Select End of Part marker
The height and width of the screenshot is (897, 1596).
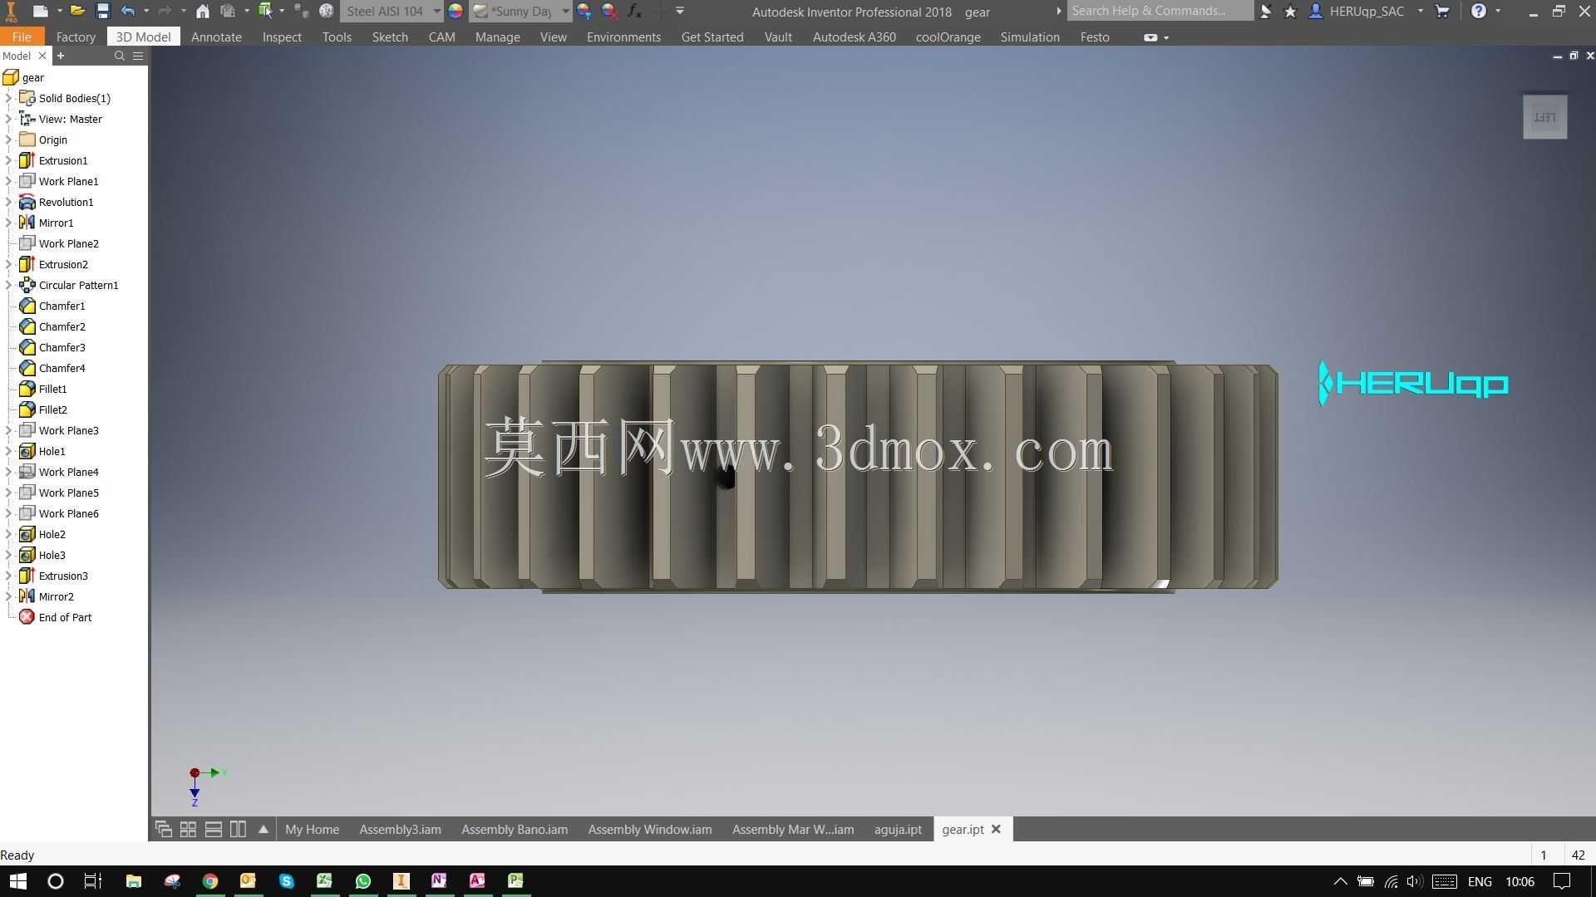[x=65, y=617]
